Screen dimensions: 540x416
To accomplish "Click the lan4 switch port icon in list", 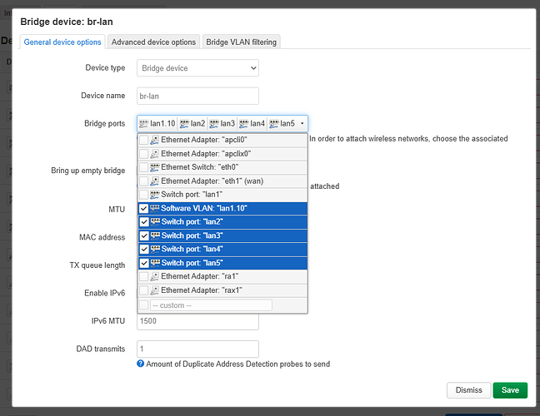I will click(x=155, y=249).
